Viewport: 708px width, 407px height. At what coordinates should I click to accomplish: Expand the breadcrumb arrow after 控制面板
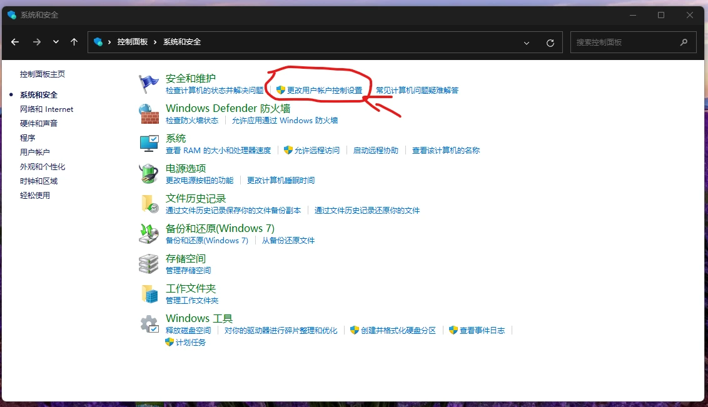point(156,42)
